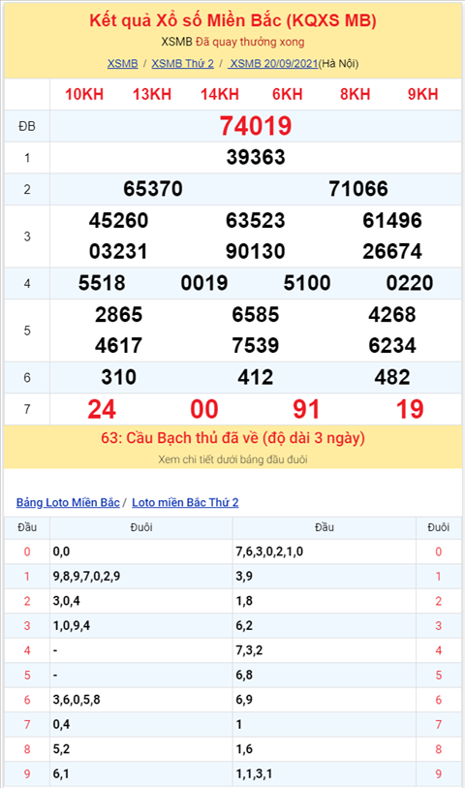Click fourth prize number 5100
This screenshot has height=788, width=465.
click(x=307, y=283)
